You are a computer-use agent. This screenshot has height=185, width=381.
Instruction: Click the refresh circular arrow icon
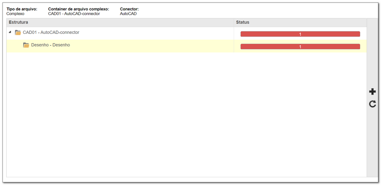373,104
